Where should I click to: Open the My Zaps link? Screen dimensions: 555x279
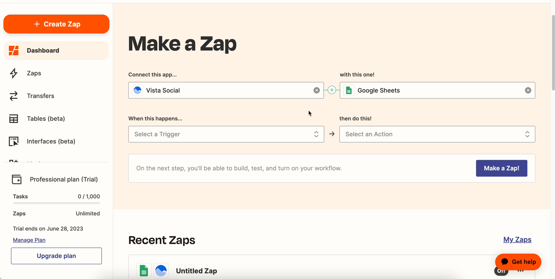[x=517, y=239]
